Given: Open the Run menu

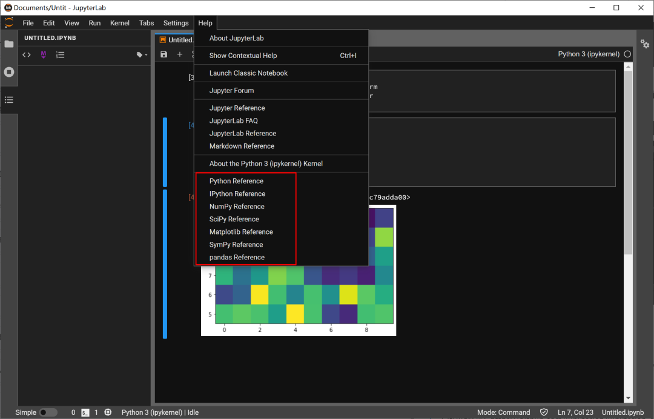Looking at the screenshot, I should point(94,23).
